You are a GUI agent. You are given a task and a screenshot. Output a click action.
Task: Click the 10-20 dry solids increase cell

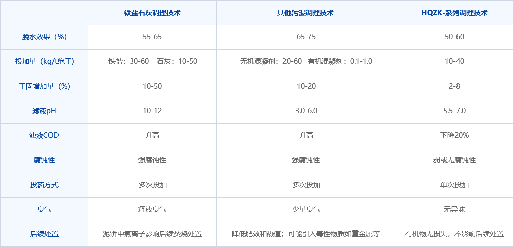(x=306, y=86)
